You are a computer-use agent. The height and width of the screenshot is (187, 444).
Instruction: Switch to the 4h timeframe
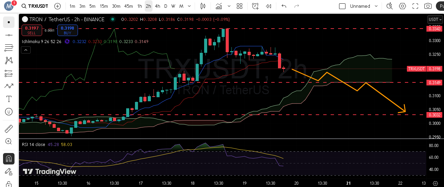[x=158, y=6]
